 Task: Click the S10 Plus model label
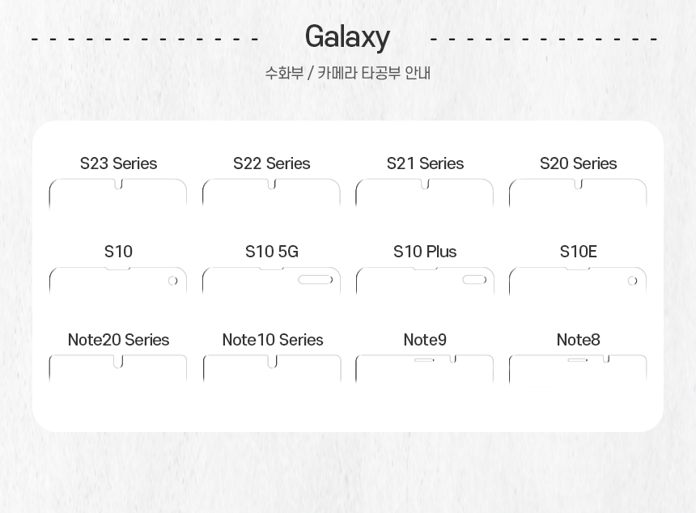[x=425, y=252]
